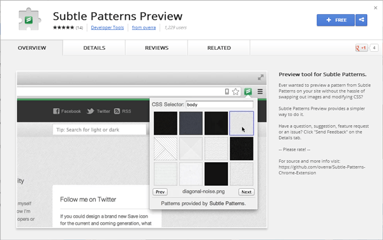Expand the screenshot to fullscreen
The height and width of the screenshot is (240, 383).
click(260, 78)
